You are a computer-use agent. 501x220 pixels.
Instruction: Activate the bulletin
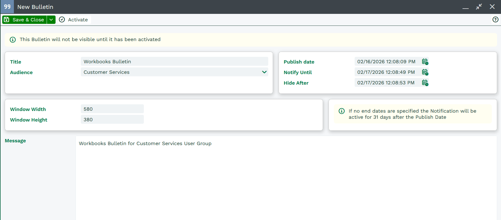point(74,20)
